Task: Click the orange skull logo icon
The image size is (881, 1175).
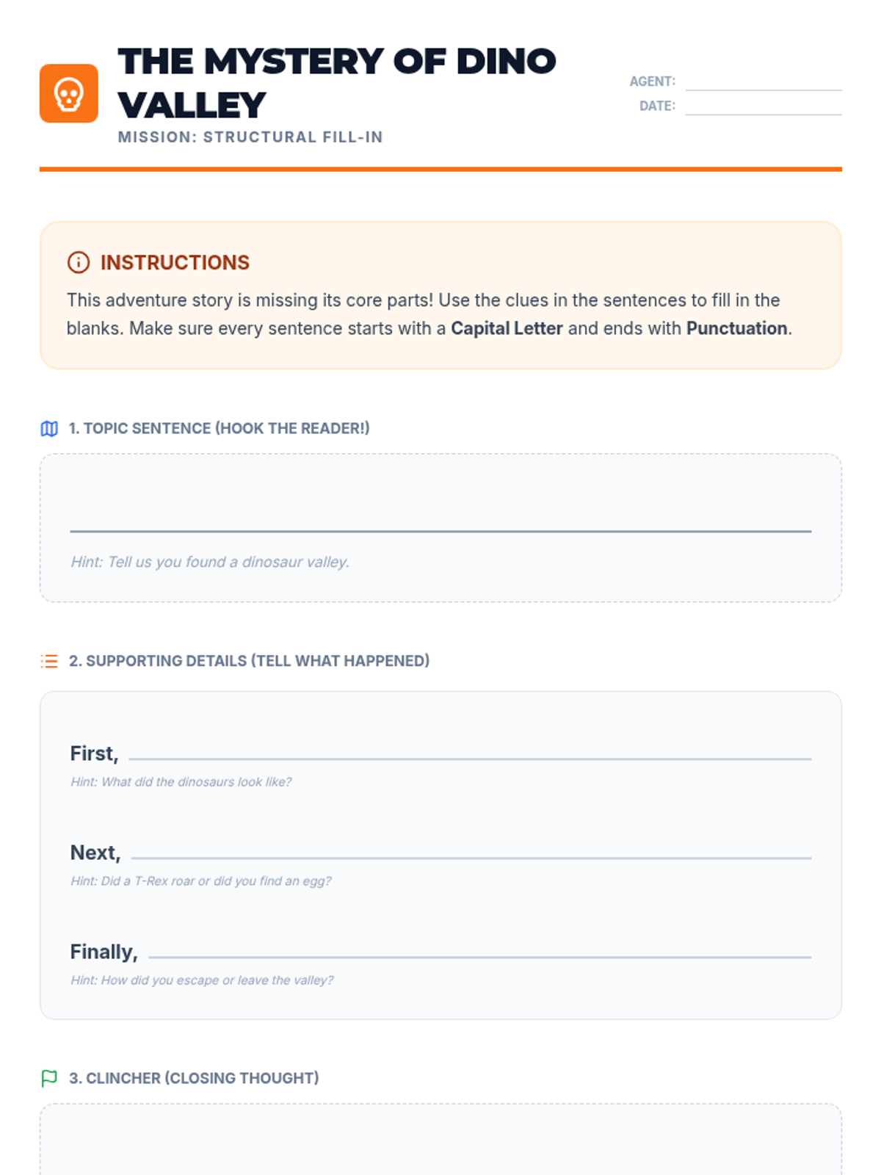Action: click(x=69, y=93)
